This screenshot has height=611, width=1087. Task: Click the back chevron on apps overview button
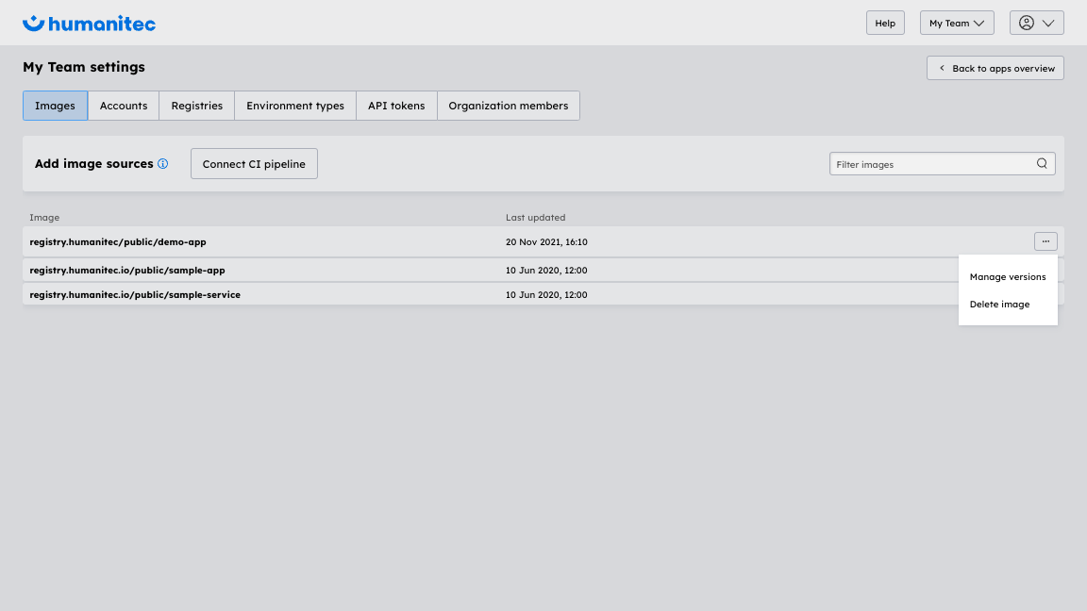941,68
